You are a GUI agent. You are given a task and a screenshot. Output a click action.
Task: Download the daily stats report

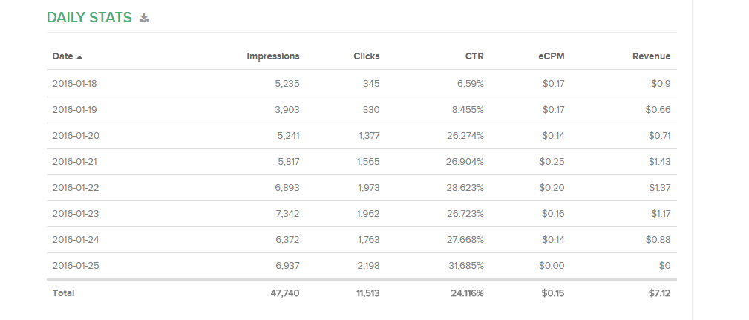point(145,18)
